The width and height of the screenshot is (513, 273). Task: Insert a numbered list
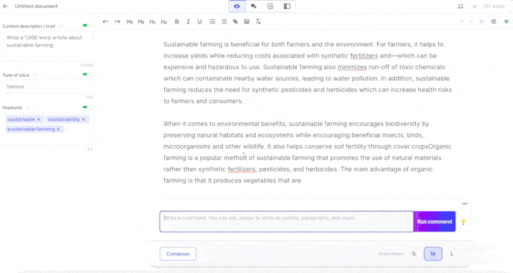(213, 22)
